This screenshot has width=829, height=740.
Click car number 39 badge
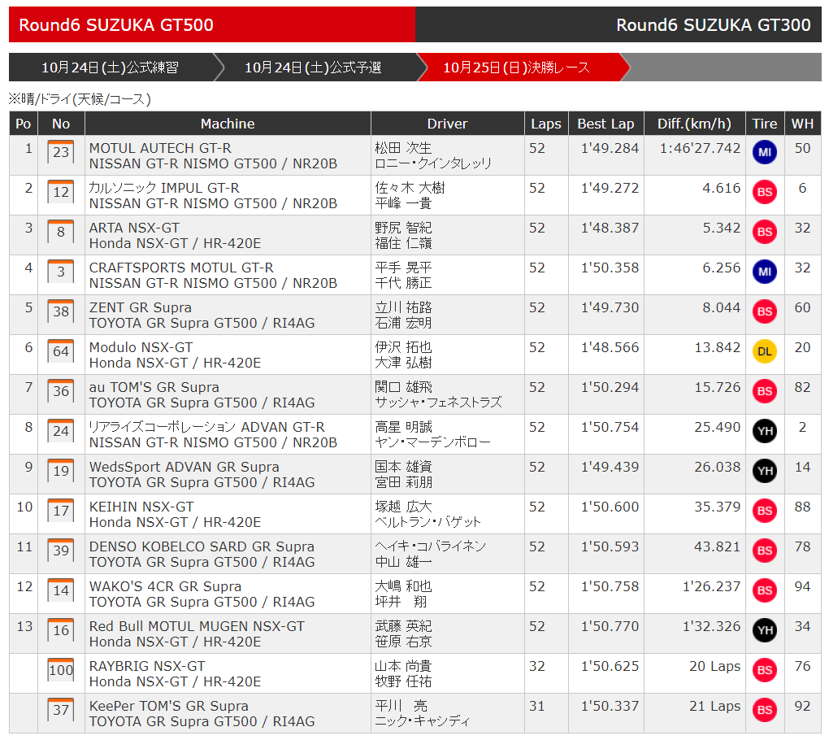(61, 550)
